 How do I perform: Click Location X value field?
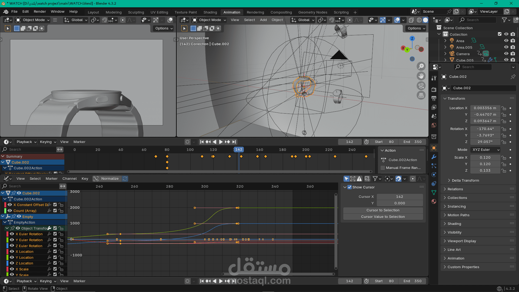point(485,108)
